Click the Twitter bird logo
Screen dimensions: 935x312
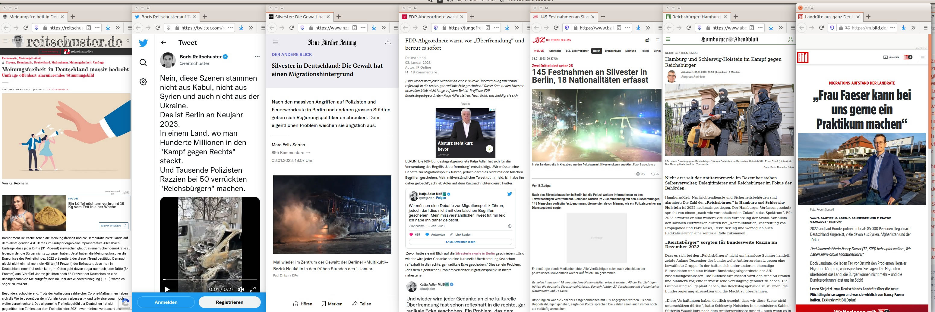[x=144, y=43]
